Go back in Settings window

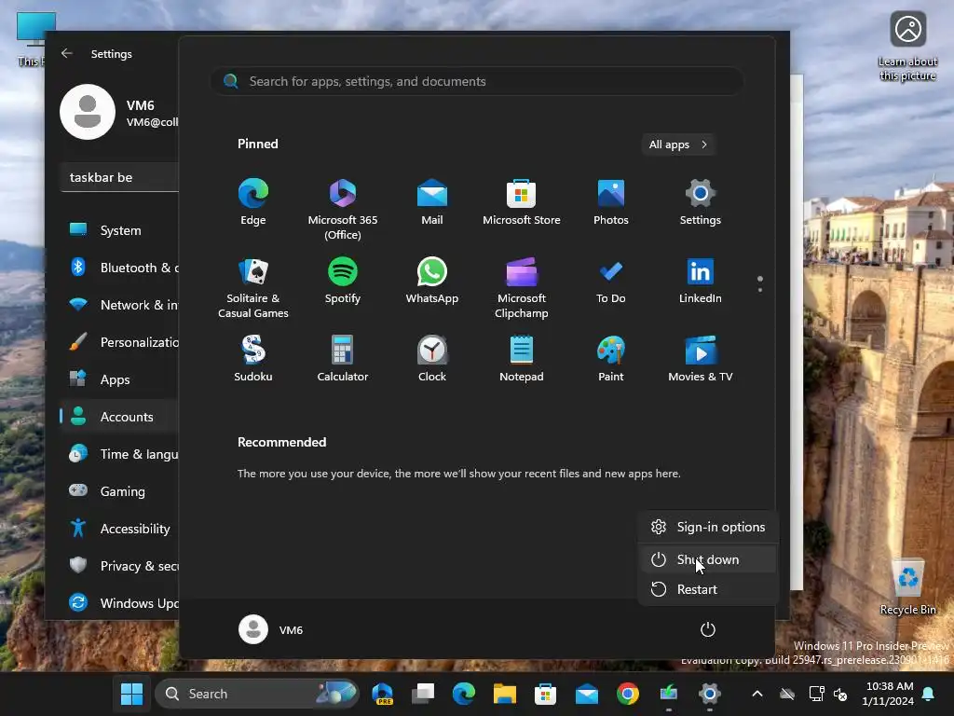(67, 53)
